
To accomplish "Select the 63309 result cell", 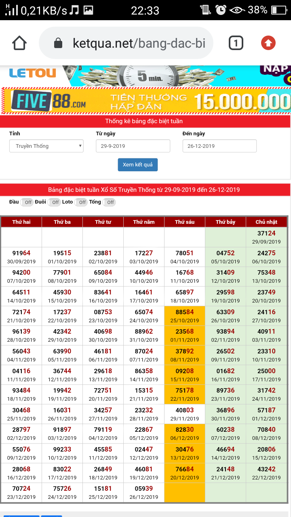I will point(226,316).
